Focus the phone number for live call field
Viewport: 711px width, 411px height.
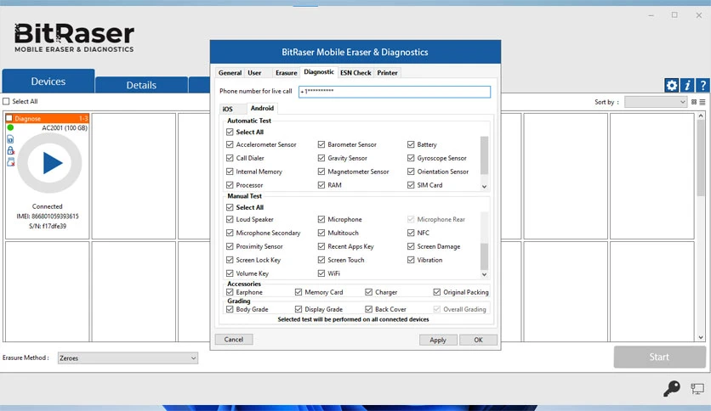coord(395,92)
